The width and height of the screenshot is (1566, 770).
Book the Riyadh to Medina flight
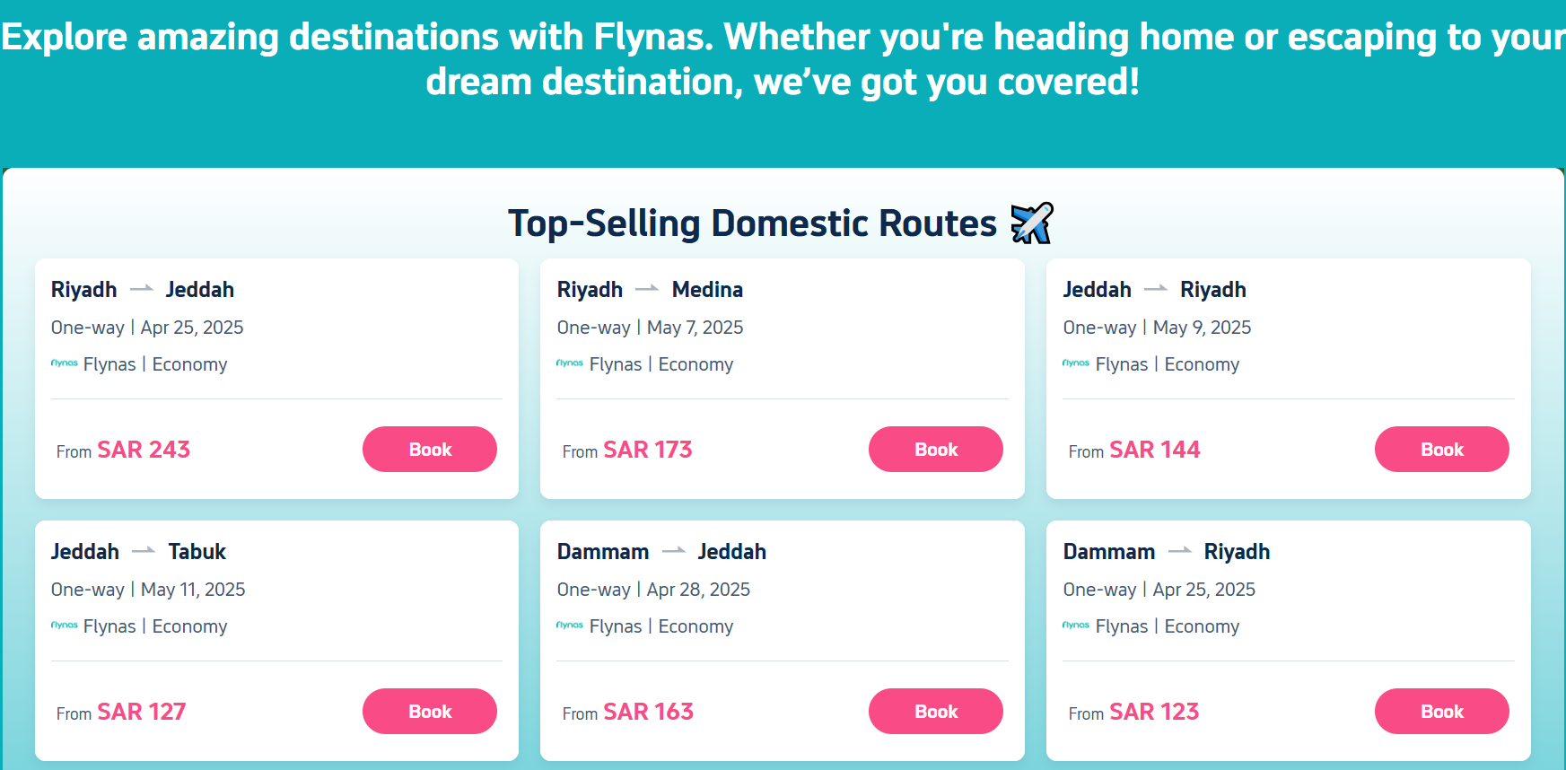coord(936,449)
